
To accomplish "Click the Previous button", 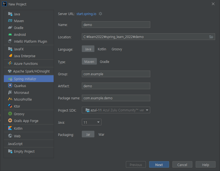I will 136,164.
